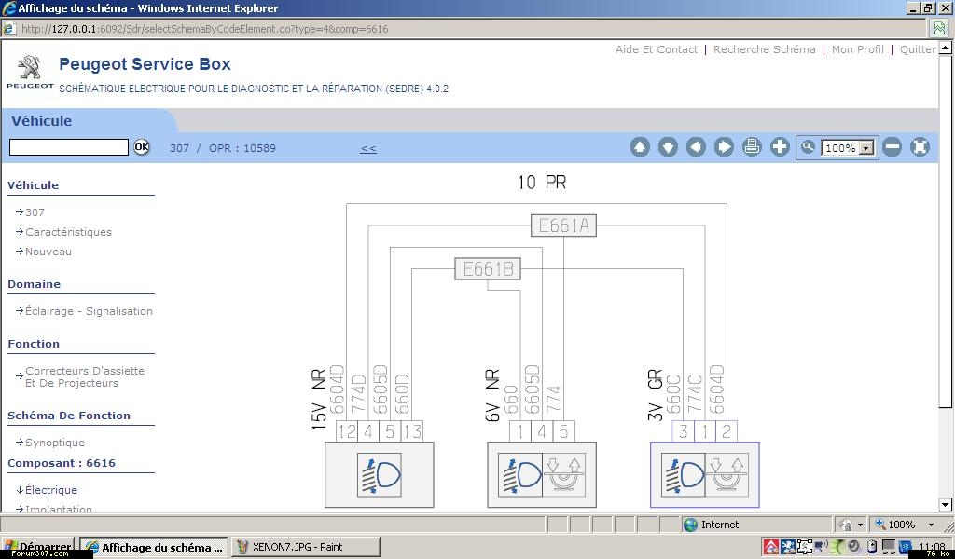Click the page scrollbar up arrow
This screenshot has width=955, height=559.
tap(946, 47)
